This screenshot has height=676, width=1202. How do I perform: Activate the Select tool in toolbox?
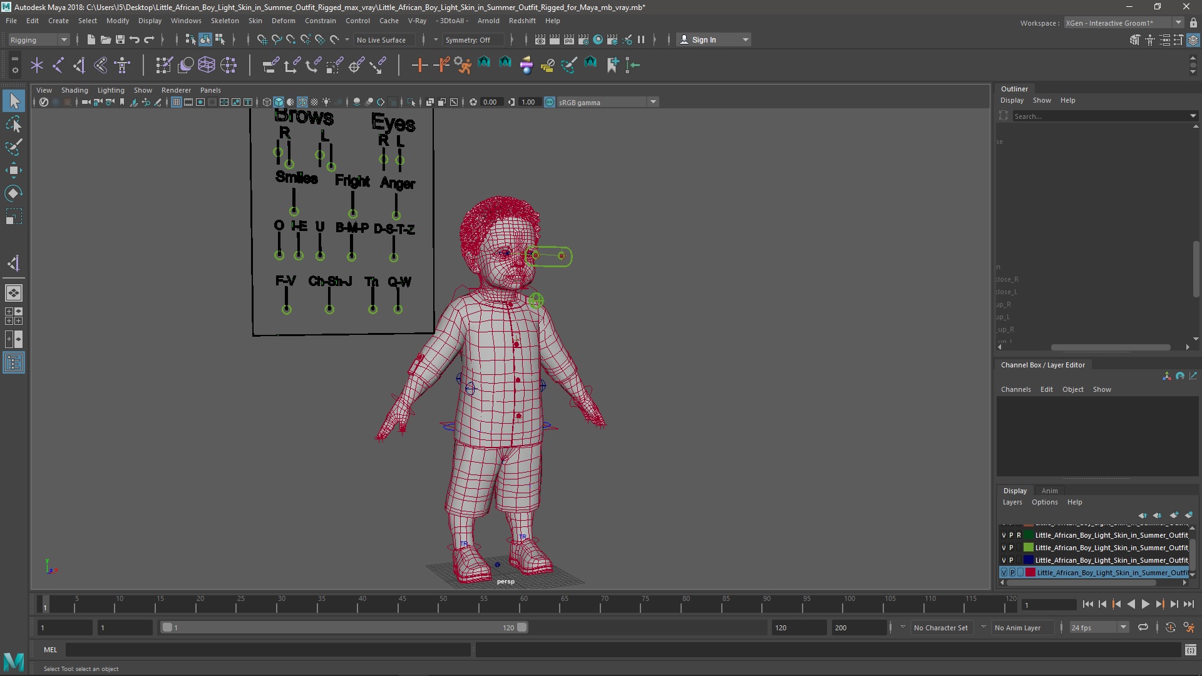pyautogui.click(x=14, y=101)
